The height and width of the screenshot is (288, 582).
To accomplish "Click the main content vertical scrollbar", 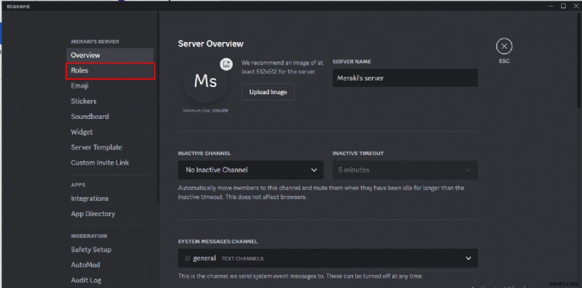I will coord(580,61).
